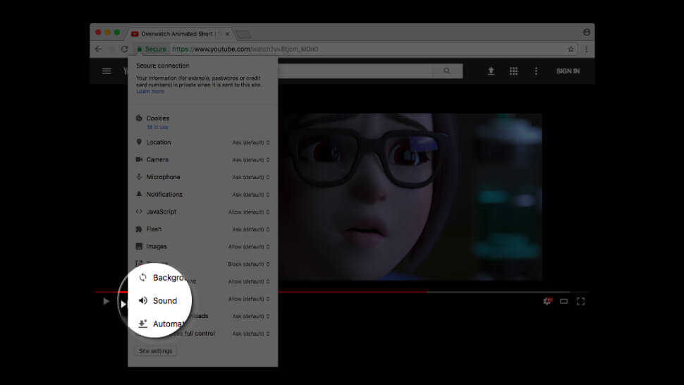684x385 pixels.
Task: Open the Images Allow (default) dropdown
Action: [249, 247]
